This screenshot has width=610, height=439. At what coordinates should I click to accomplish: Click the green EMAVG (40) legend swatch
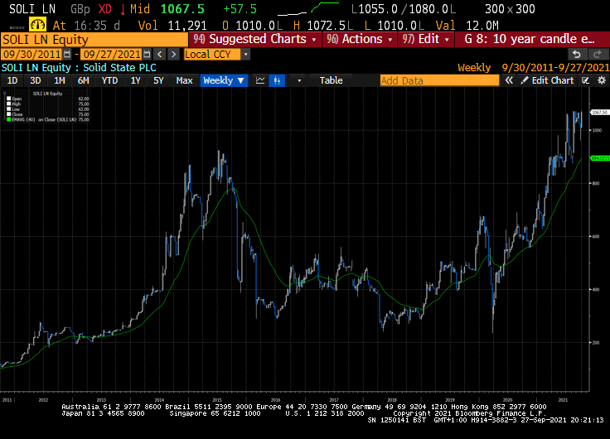tap(9, 120)
